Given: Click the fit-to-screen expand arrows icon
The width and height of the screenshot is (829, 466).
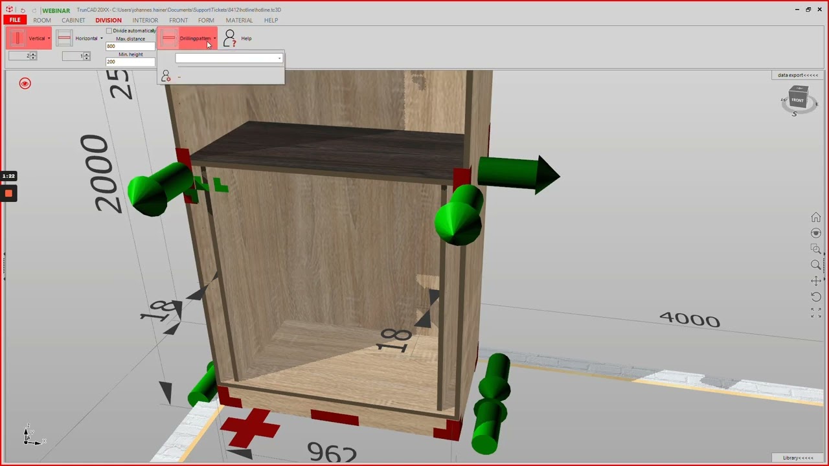Looking at the screenshot, I should tap(816, 313).
